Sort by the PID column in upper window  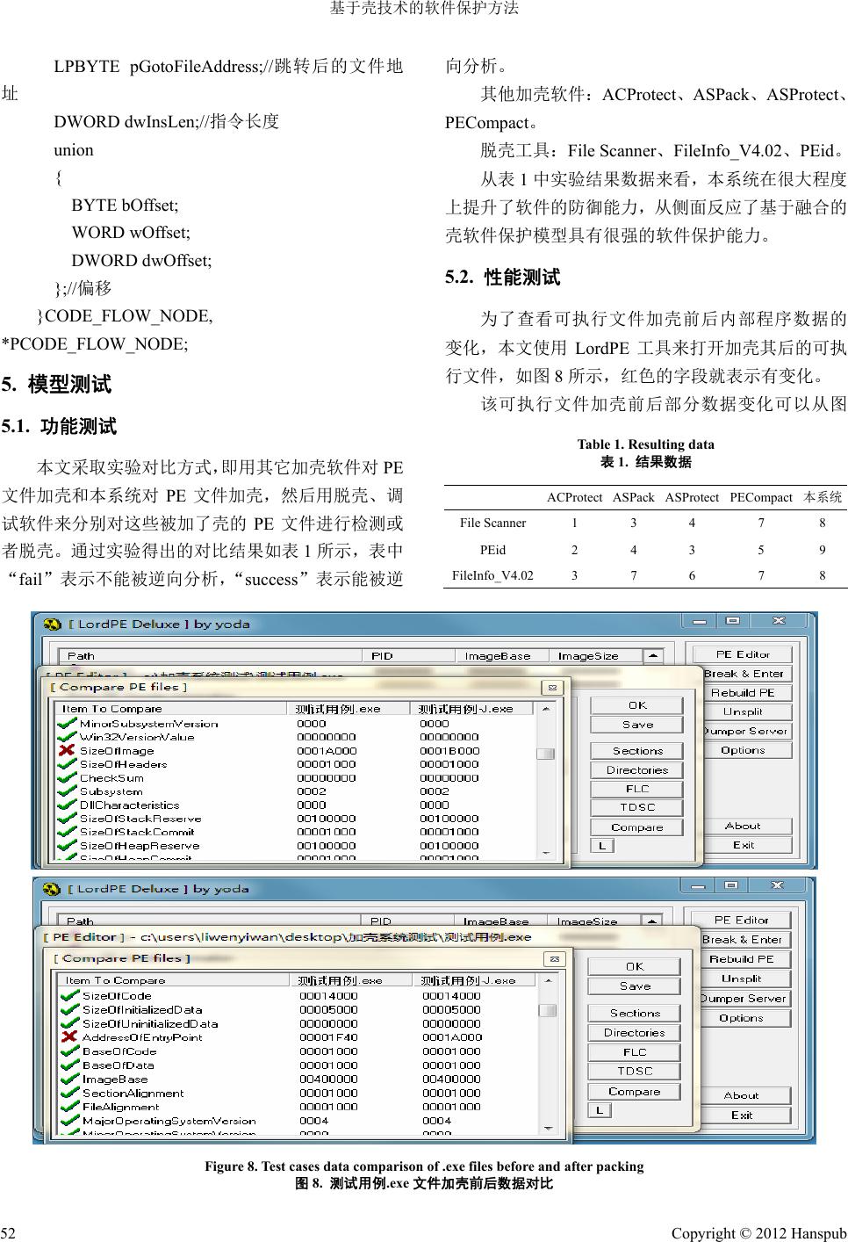pyautogui.click(x=382, y=656)
